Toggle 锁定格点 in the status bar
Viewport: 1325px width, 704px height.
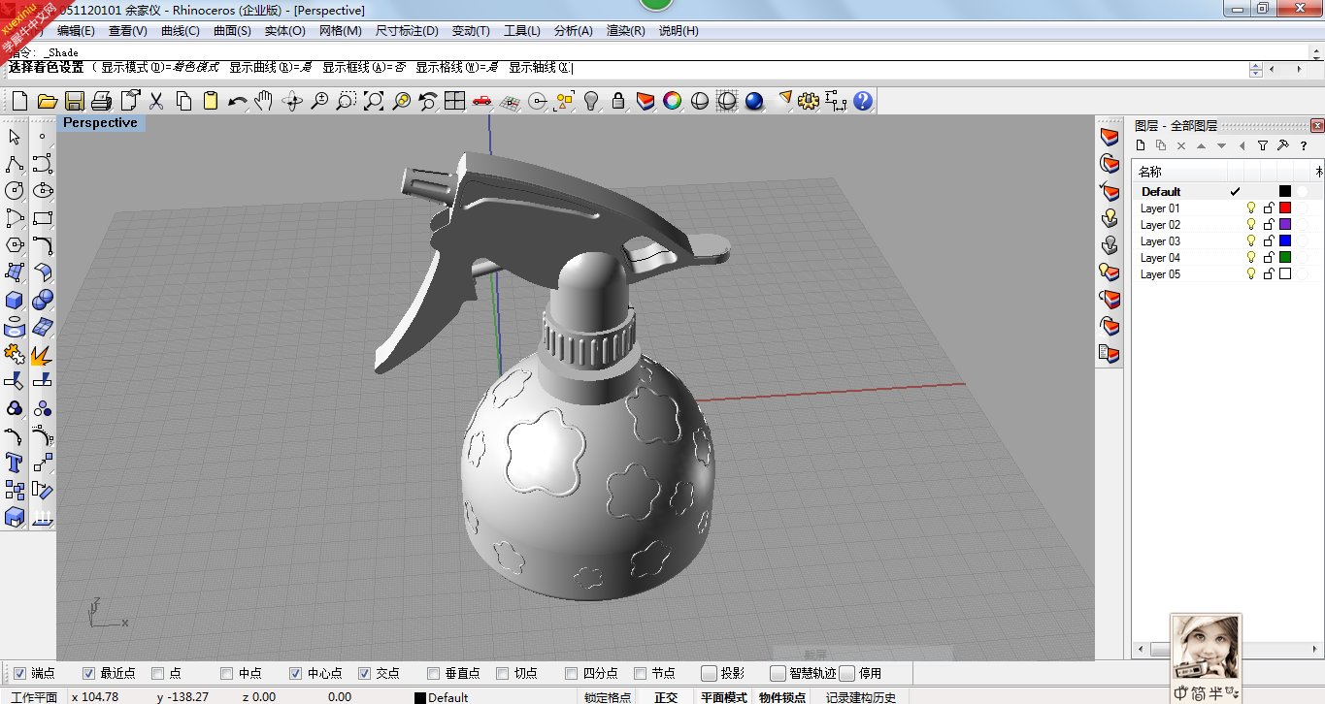coord(608,697)
